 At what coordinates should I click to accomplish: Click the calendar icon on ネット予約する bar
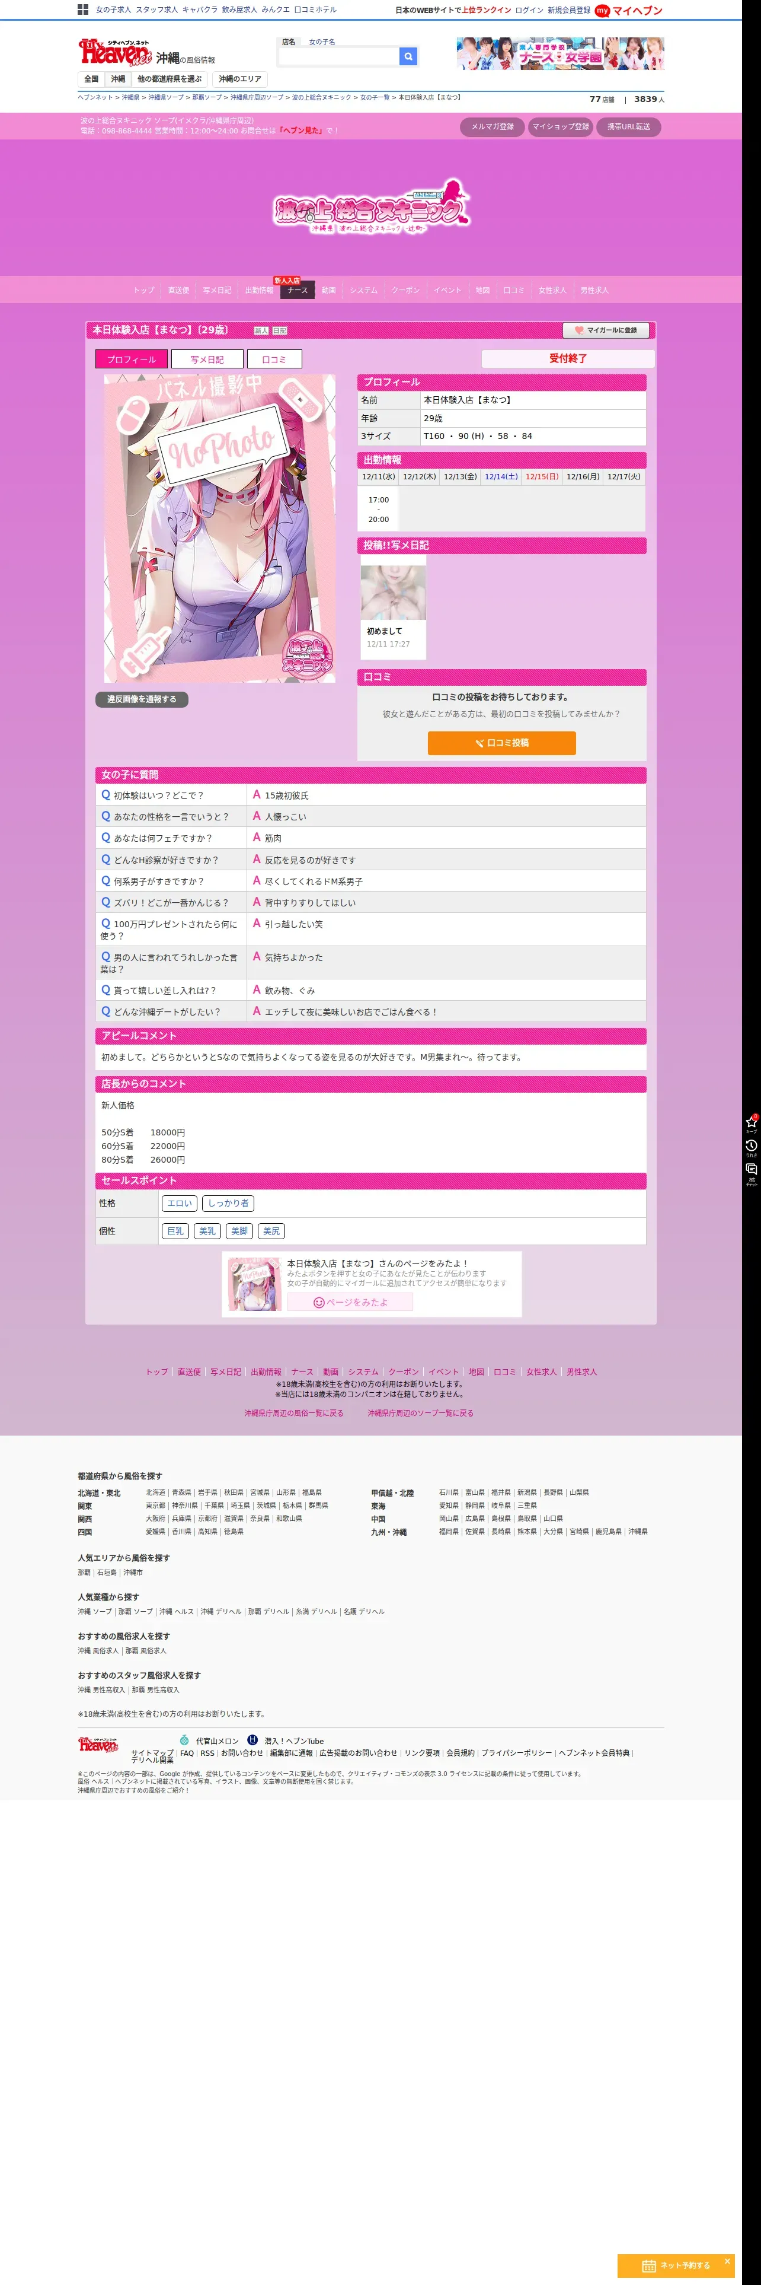648,2265
